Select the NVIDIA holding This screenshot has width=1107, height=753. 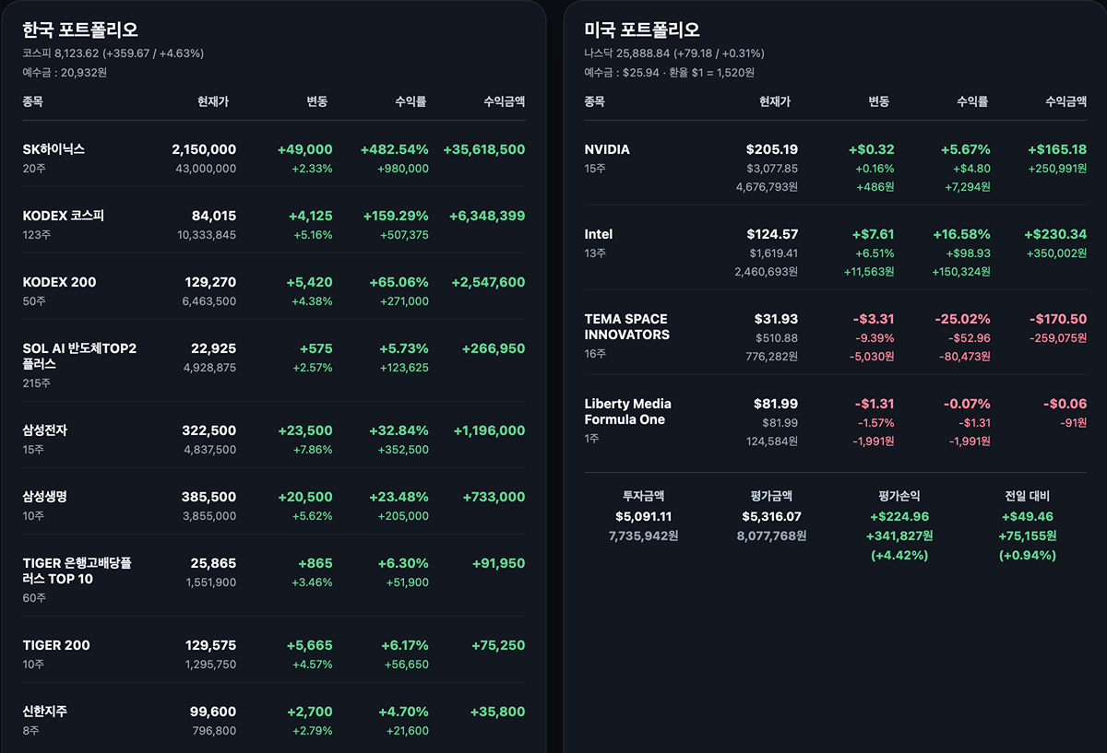(836, 168)
